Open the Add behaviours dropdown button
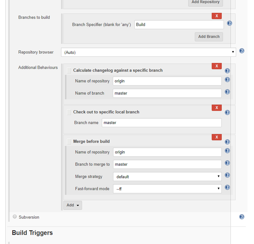The width and height of the screenshot is (254, 244). 73,205
